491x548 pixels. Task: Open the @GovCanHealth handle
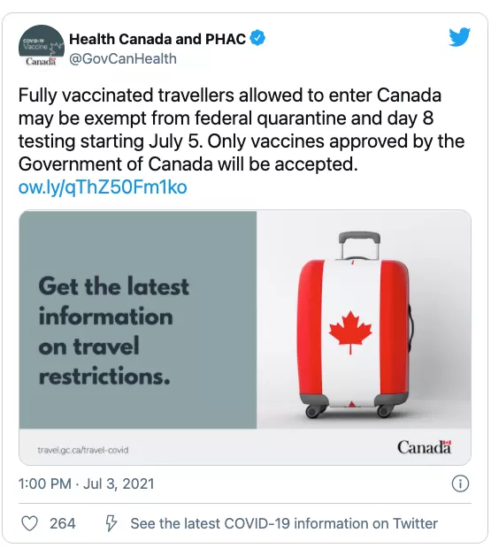pos(123,58)
